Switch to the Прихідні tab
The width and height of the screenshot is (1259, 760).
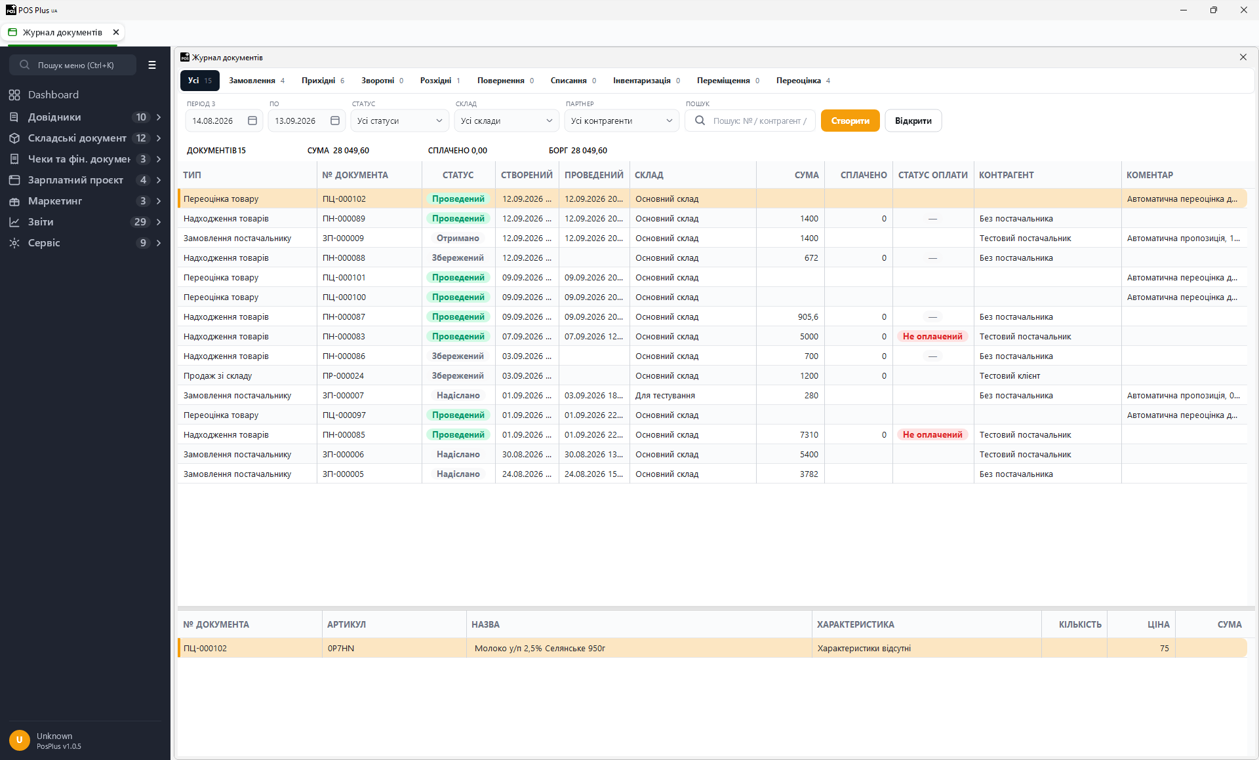(x=323, y=81)
